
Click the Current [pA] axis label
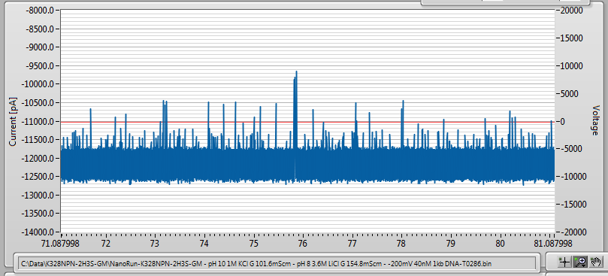coord(13,121)
